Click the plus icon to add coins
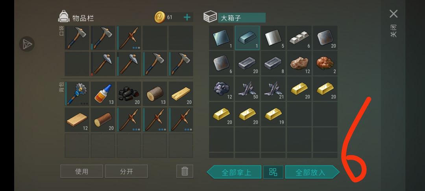The height and width of the screenshot is (191, 425). point(187,17)
